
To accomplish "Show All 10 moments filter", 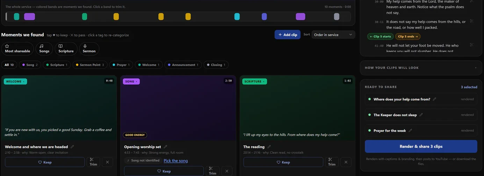I will [9, 65].
